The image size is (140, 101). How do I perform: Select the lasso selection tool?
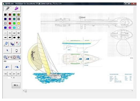pyautogui.click(x=17, y=51)
